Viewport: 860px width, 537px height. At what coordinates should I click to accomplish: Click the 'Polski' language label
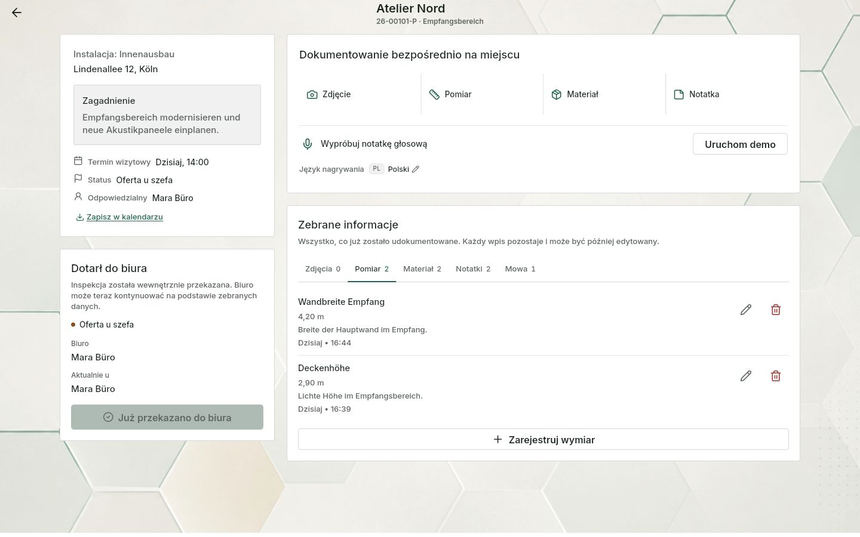(398, 169)
